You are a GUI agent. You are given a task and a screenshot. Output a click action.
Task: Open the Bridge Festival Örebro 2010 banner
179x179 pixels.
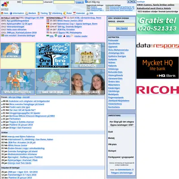pyautogui.click(x=53, y=55)
